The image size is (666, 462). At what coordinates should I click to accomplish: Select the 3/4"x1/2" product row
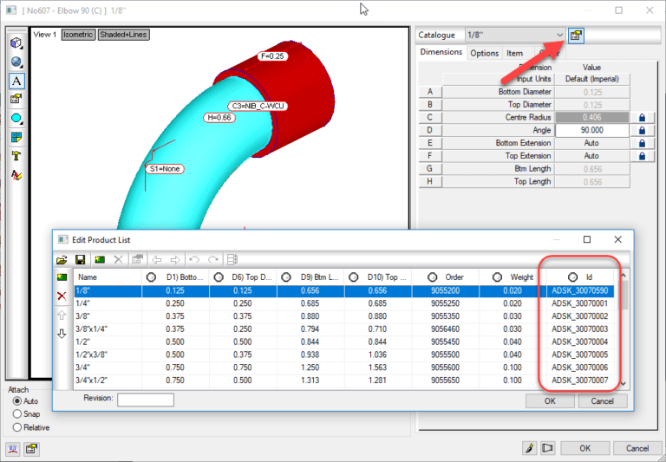344,380
